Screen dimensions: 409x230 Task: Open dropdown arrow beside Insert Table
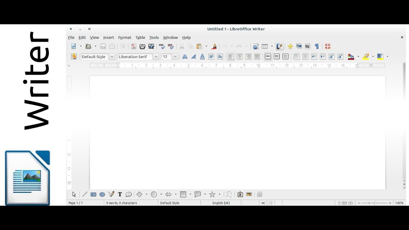point(272,46)
